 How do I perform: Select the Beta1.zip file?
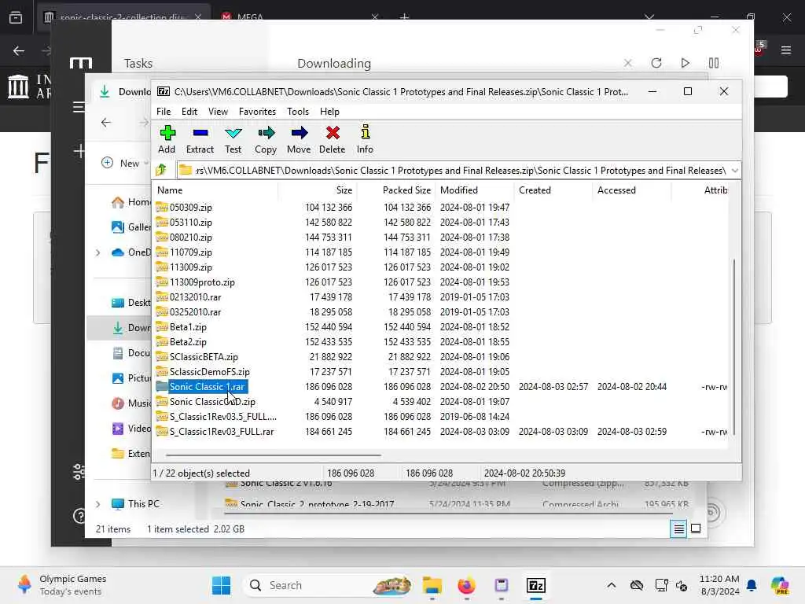pos(188,327)
